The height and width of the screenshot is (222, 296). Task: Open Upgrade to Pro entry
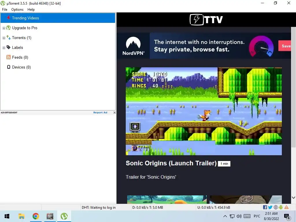(25, 28)
